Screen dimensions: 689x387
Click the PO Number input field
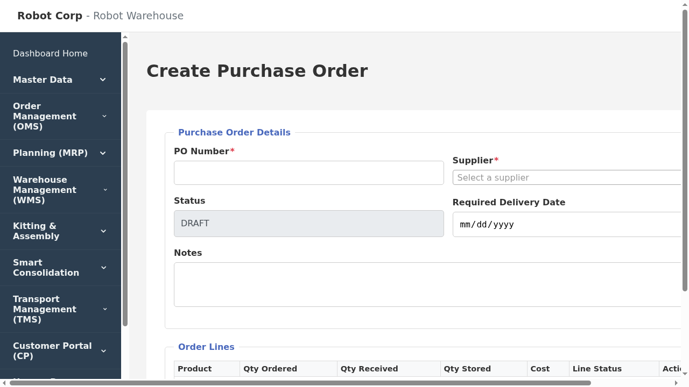[308, 173]
